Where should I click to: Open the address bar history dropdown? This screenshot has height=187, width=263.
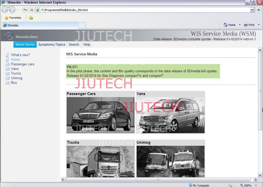(x=252, y=10)
